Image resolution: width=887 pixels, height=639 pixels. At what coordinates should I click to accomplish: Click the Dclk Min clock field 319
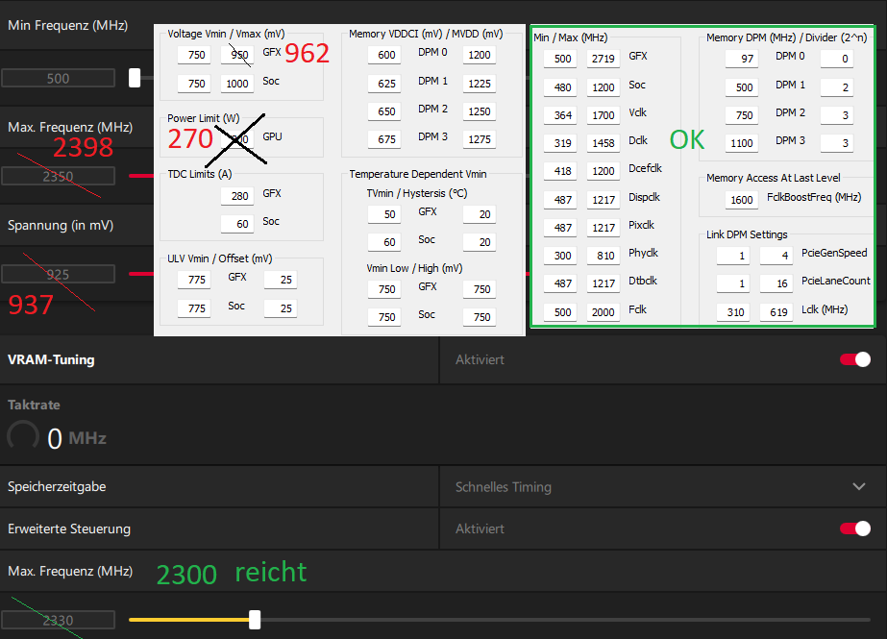pos(560,143)
